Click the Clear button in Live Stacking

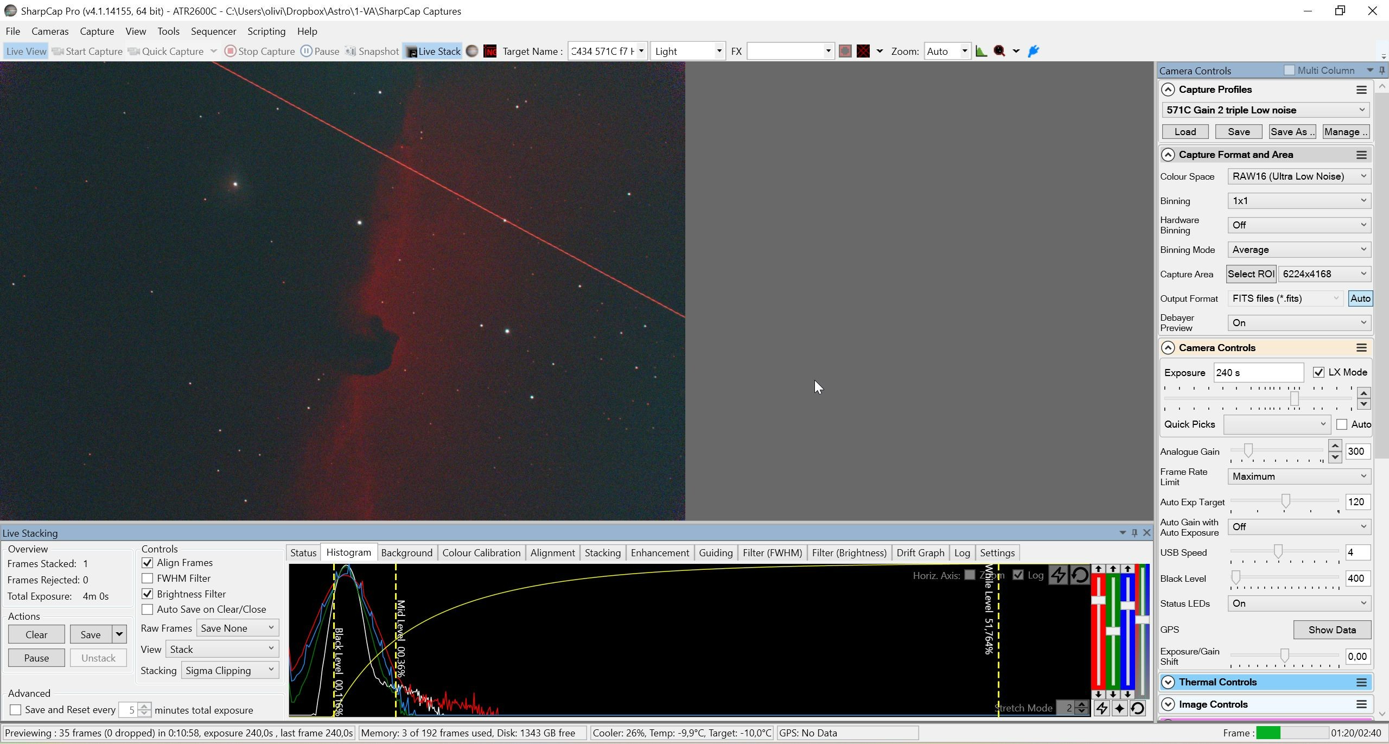pos(36,635)
